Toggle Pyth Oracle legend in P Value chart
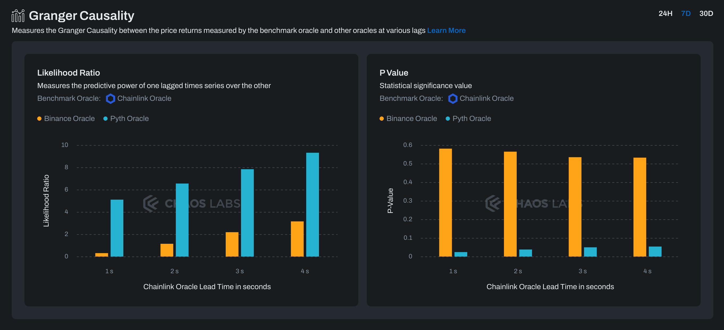 point(469,119)
